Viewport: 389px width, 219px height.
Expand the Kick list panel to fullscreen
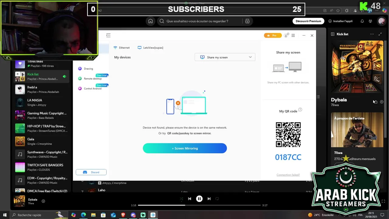380,34
